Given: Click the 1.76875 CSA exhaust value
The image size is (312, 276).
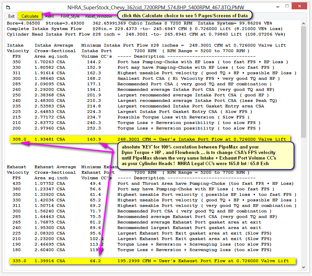Looking at the screenshot, I should tap(50, 222).
